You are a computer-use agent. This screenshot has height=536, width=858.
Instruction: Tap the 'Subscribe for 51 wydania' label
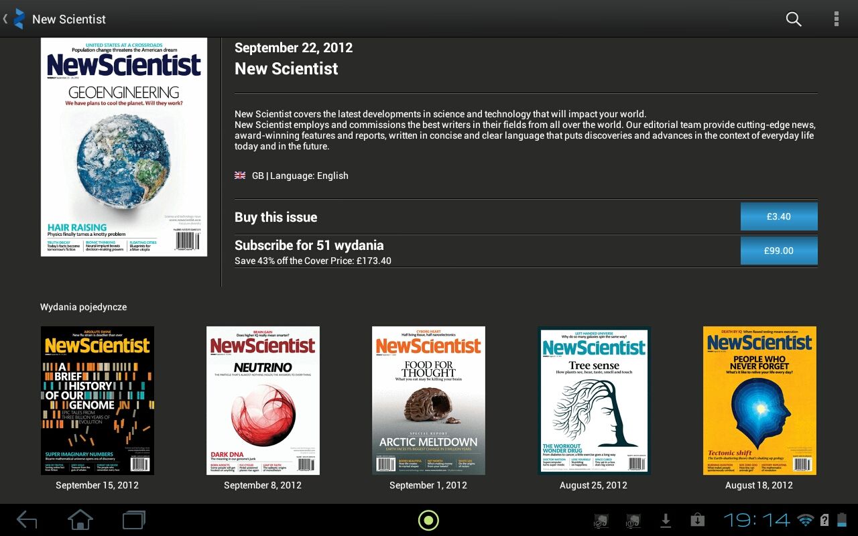pyautogui.click(x=309, y=245)
